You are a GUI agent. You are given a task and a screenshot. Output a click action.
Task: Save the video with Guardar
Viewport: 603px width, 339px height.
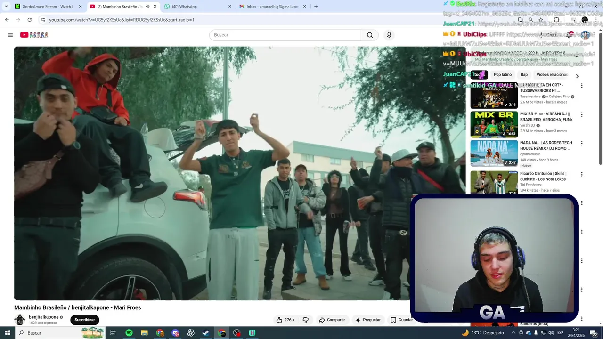pyautogui.click(x=402, y=320)
